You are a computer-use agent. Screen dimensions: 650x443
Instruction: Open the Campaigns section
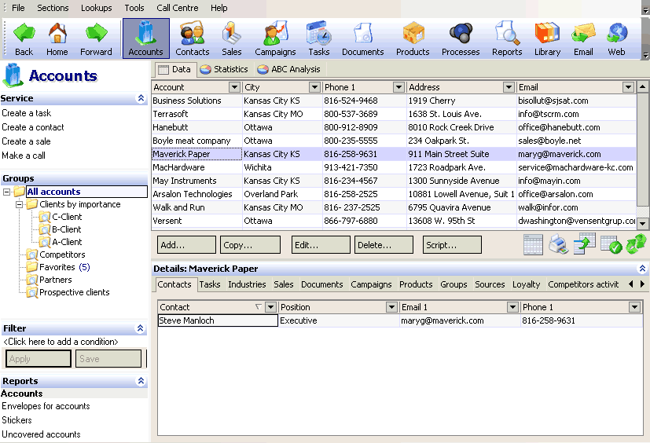tap(275, 38)
